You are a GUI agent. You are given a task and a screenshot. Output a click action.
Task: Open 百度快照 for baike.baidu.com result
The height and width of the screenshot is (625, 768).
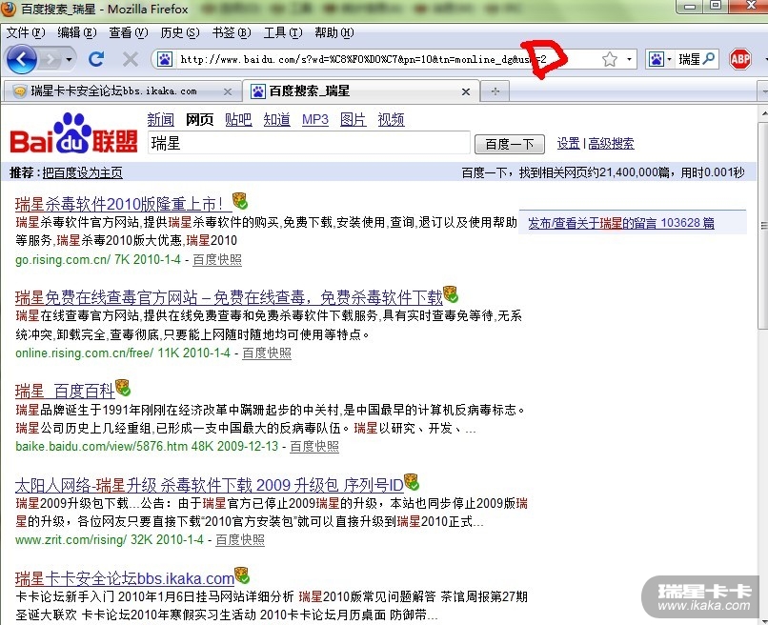pyautogui.click(x=314, y=446)
